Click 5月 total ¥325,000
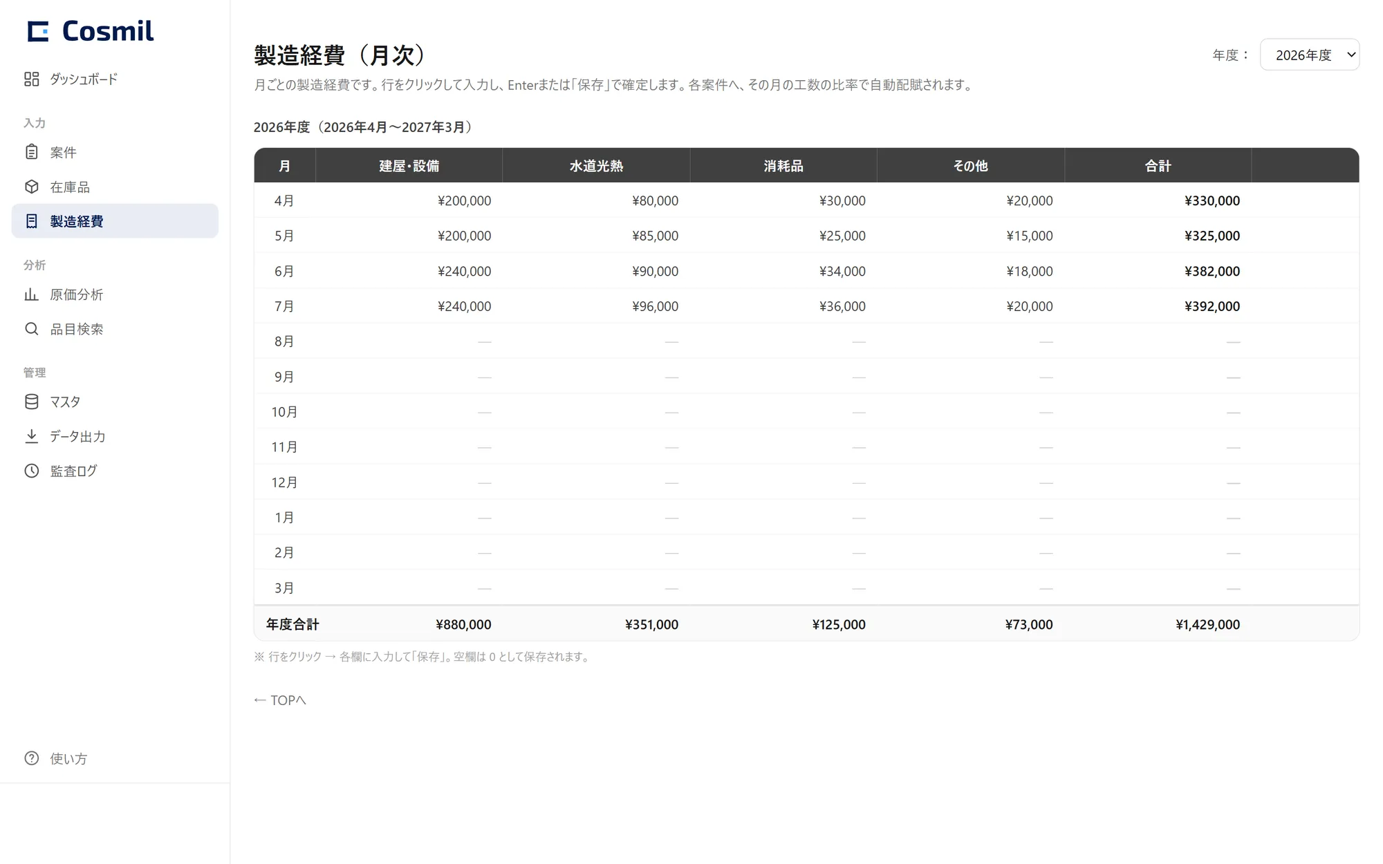This screenshot has width=1383, height=864. pyautogui.click(x=1212, y=236)
